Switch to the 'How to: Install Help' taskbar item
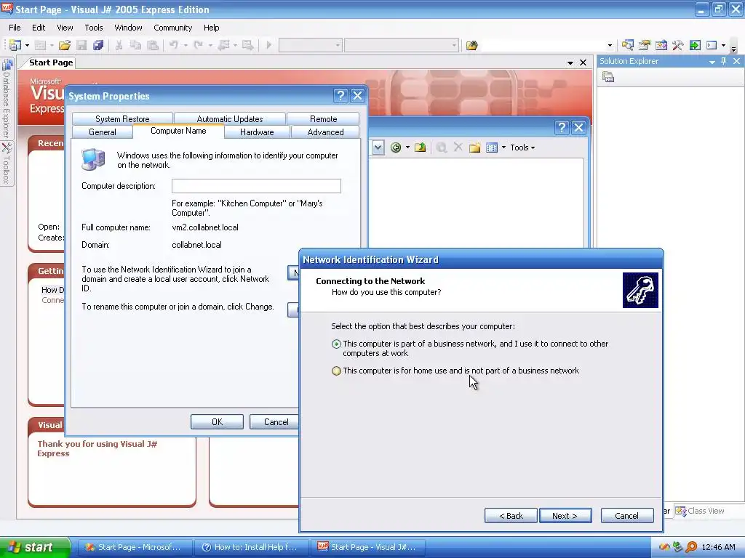 tap(252, 547)
